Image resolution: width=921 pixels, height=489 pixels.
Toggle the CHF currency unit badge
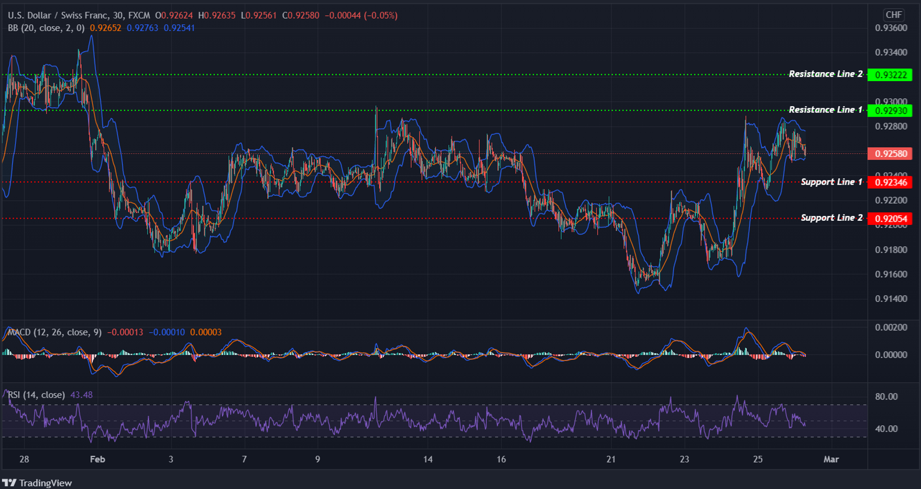894,15
